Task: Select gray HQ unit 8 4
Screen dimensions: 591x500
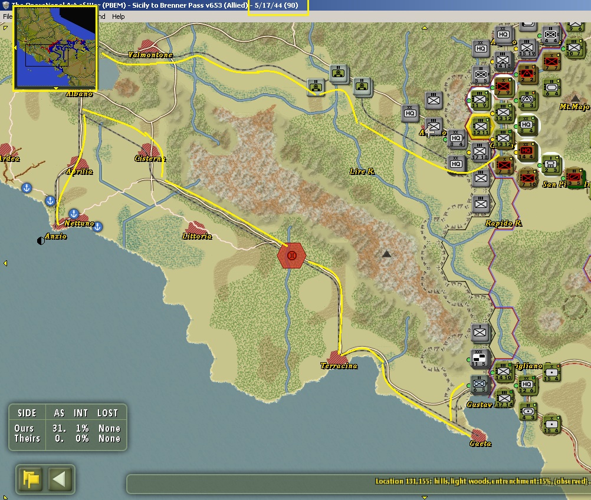Action: click(456, 138)
